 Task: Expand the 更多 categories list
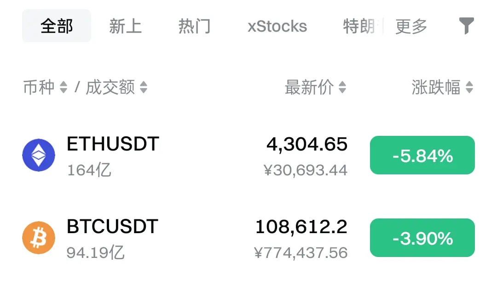pyautogui.click(x=411, y=26)
